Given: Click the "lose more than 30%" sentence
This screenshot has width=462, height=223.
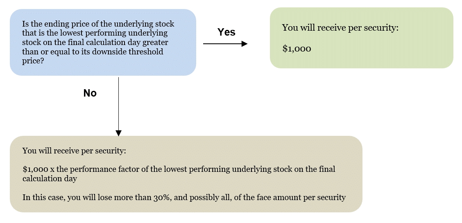Looking at the screenshot, I should (184, 198).
